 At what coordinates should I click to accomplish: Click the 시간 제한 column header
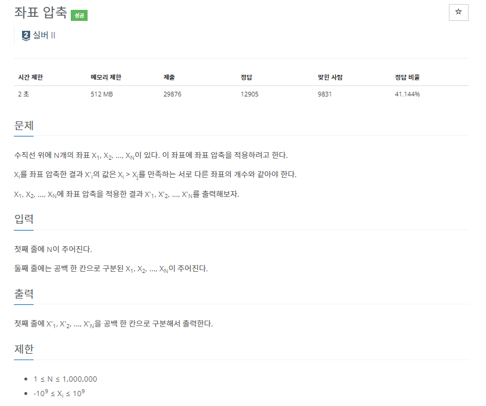[31, 77]
